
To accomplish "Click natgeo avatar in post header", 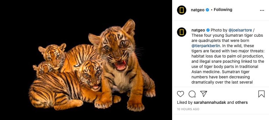I will pyautogui.click(x=182, y=10).
